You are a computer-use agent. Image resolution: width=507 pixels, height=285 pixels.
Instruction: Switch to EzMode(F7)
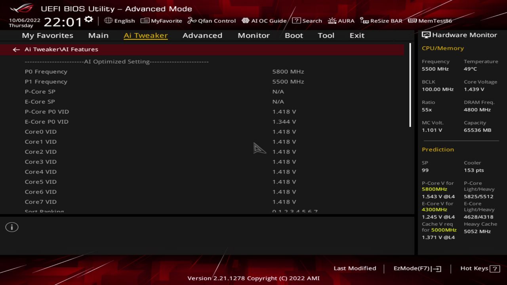click(417, 268)
